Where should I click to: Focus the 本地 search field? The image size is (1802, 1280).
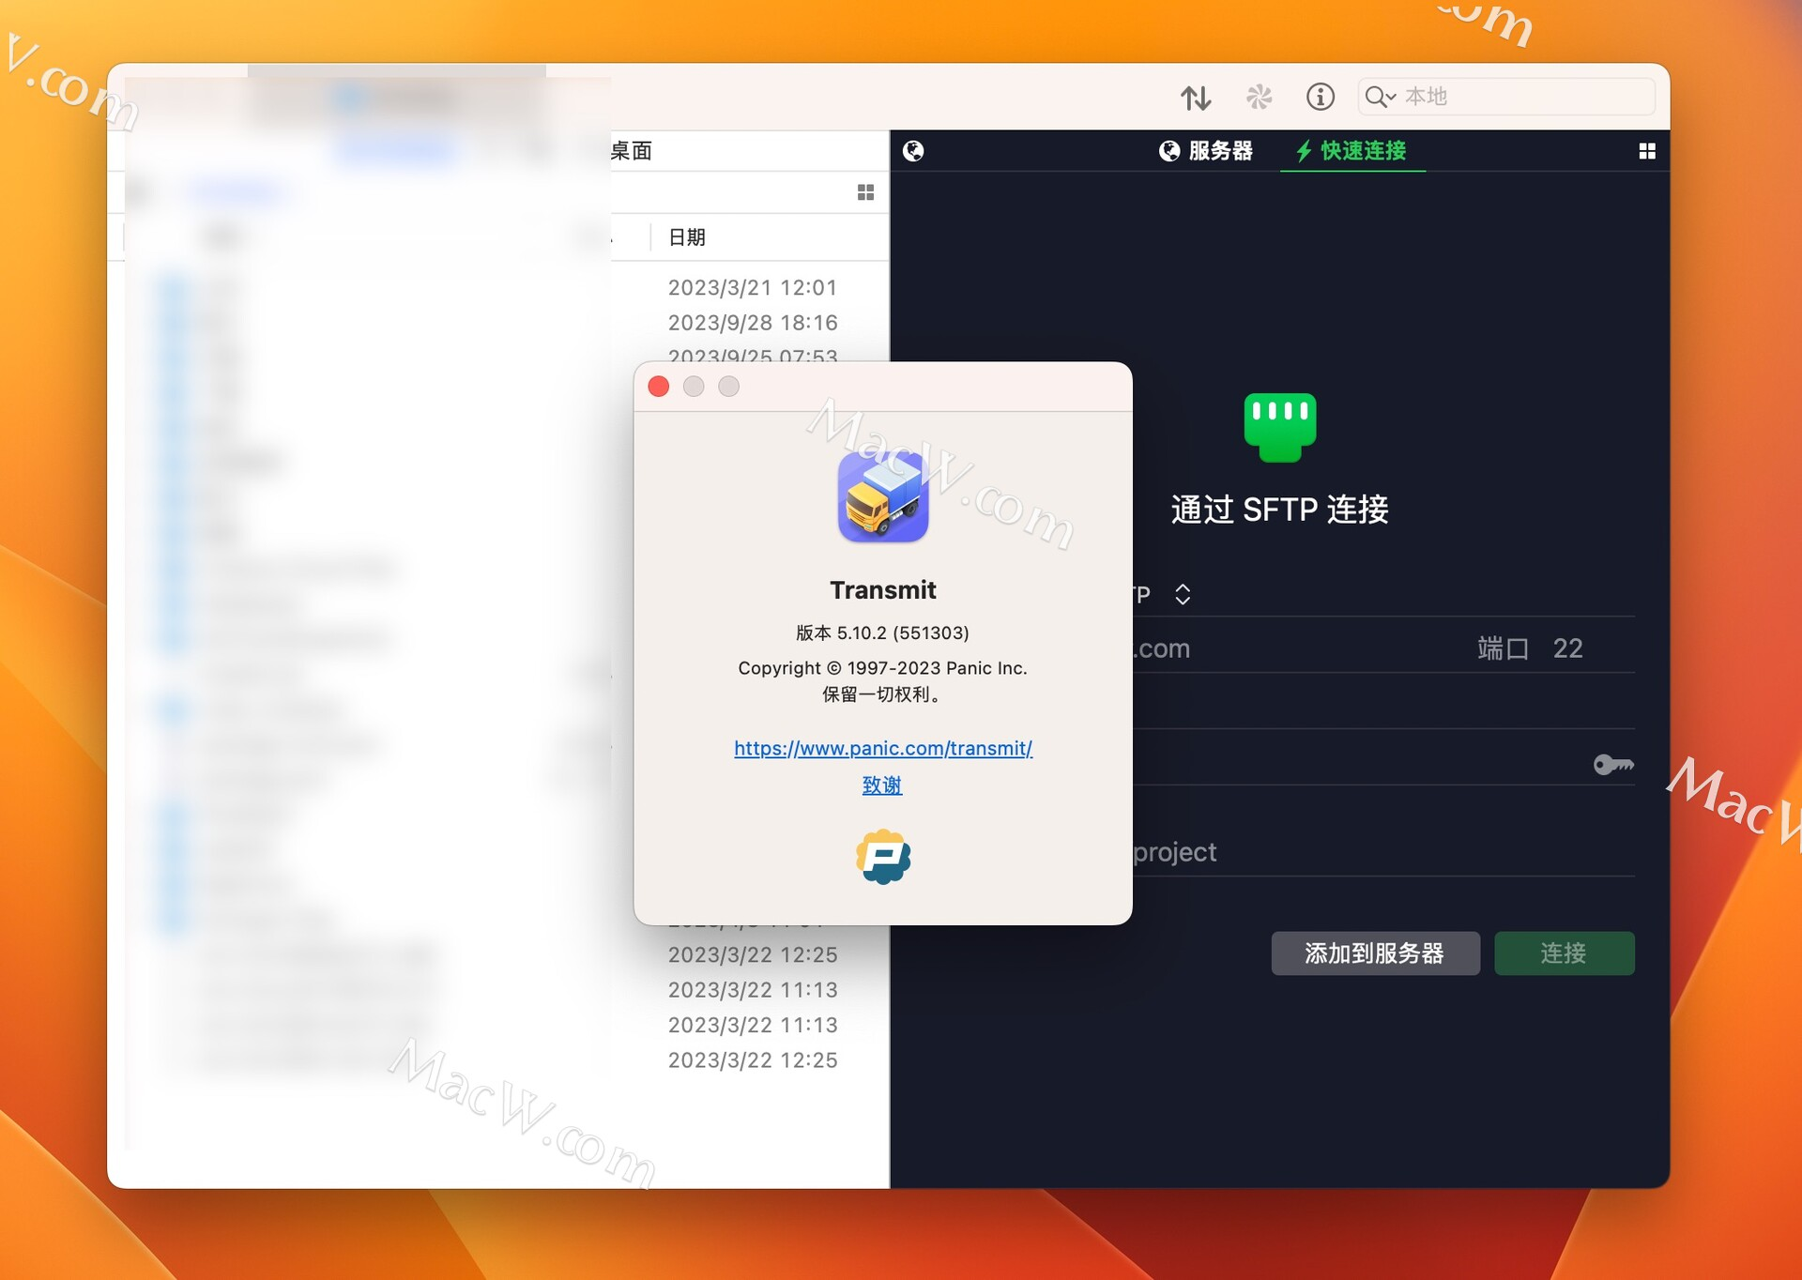pyautogui.click(x=1505, y=97)
